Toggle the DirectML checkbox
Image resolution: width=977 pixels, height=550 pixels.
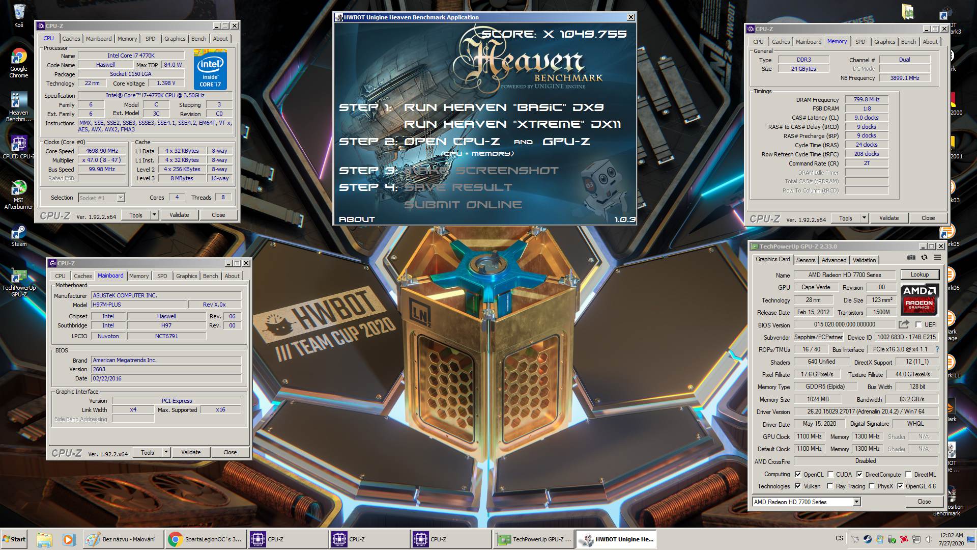tap(908, 474)
